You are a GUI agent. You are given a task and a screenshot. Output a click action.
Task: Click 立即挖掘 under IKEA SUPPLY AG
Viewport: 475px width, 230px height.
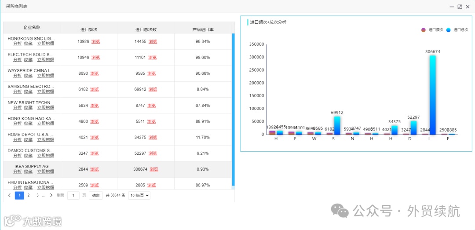tap(46, 172)
